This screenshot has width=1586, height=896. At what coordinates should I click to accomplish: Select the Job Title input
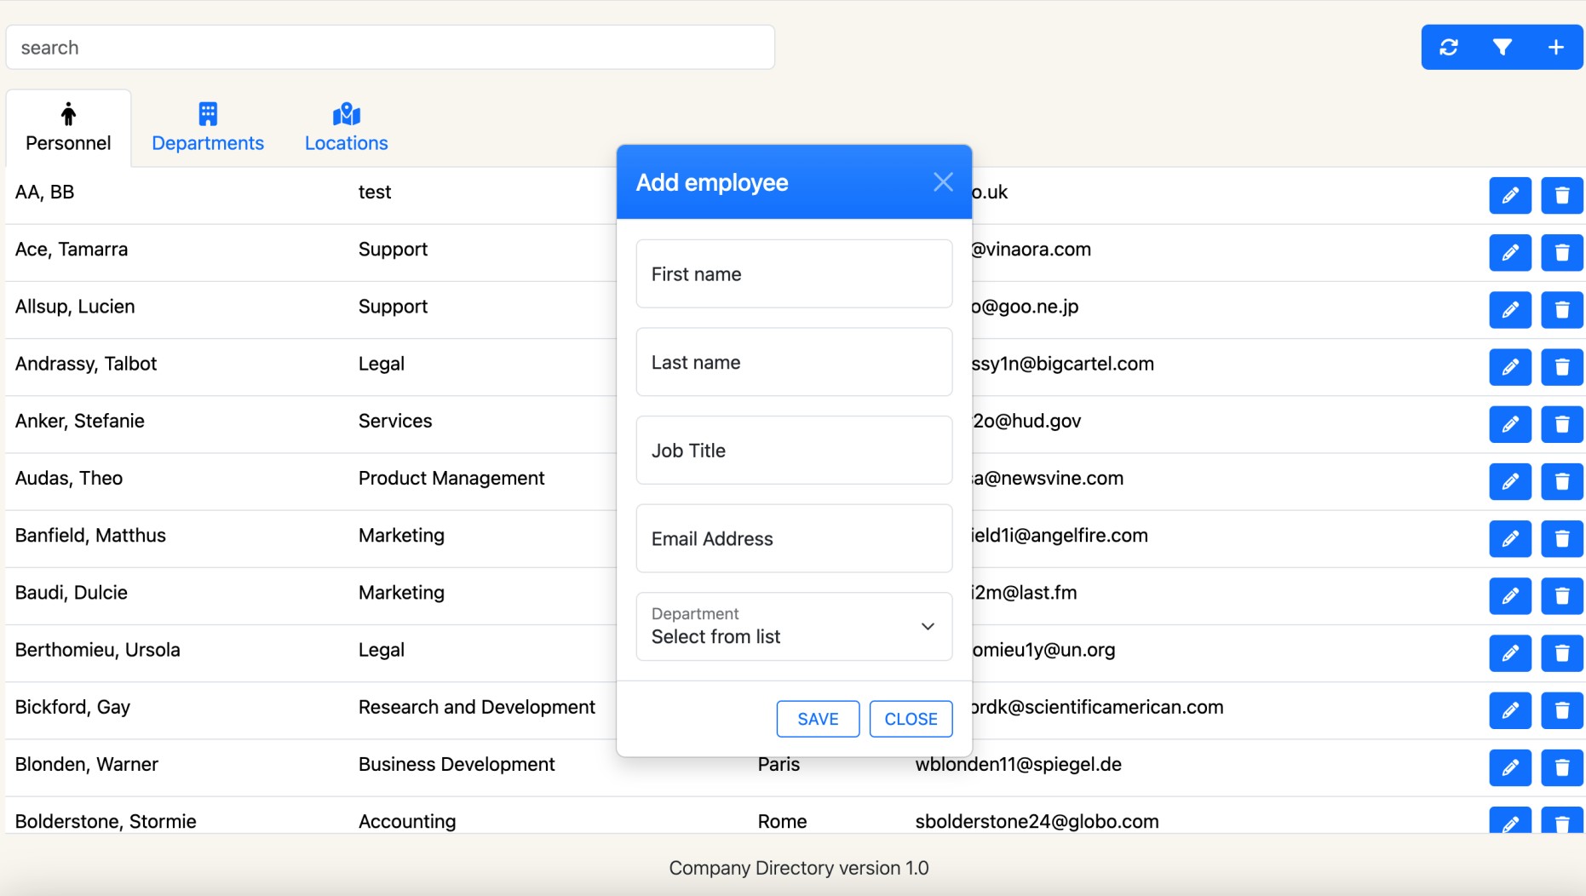click(793, 451)
